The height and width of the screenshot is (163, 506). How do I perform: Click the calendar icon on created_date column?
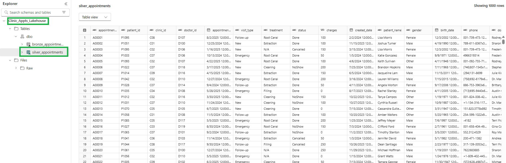pyautogui.click(x=351, y=30)
